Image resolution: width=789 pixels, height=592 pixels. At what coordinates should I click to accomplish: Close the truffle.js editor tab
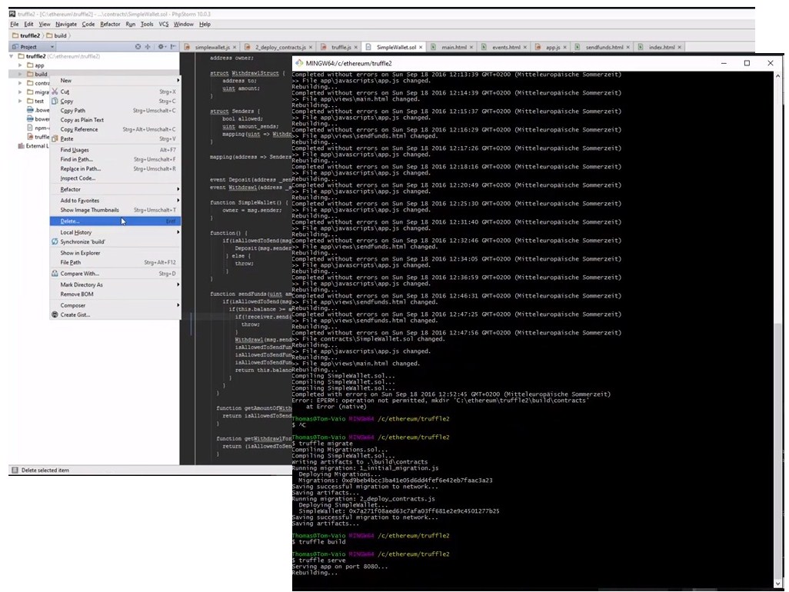click(x=356, y=47)
